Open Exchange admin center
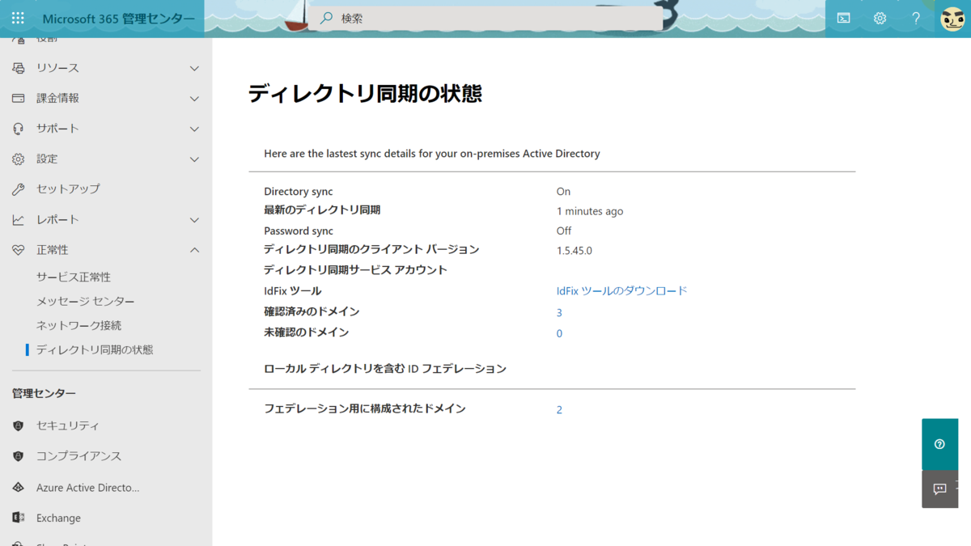 [x=58, y=518]
